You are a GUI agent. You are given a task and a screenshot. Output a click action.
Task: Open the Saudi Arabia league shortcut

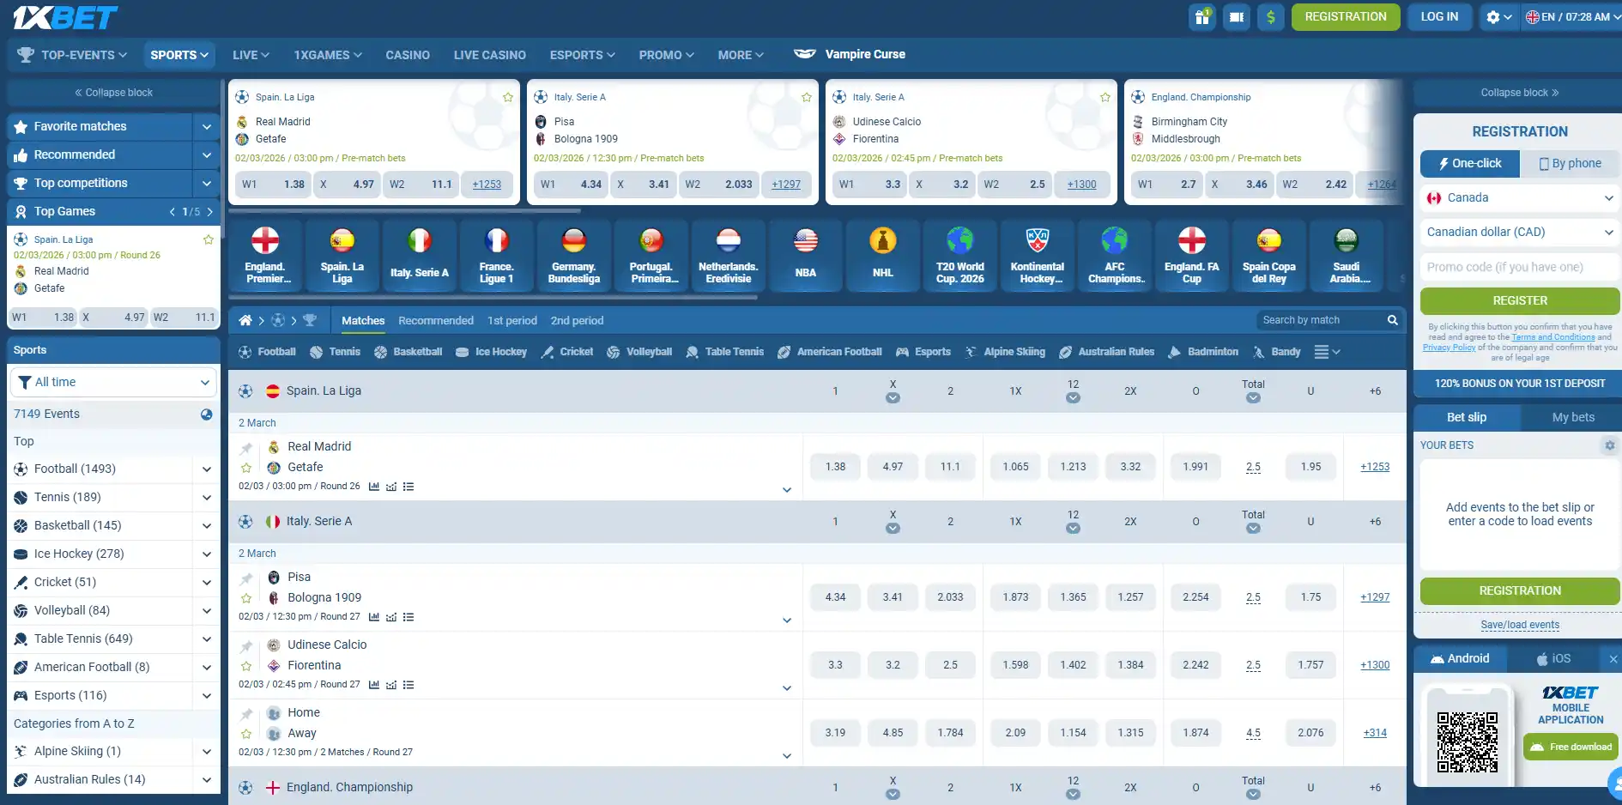pyautogui.click(x=1347, y=256)
